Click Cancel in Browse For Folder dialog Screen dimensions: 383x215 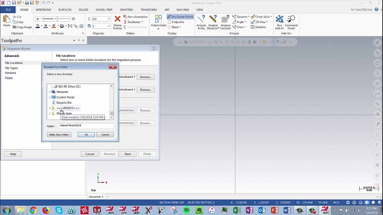105,135
